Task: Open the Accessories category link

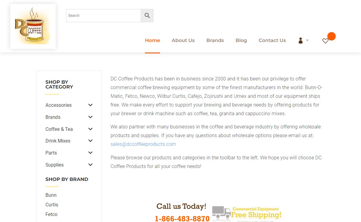Action: [58, 105]
